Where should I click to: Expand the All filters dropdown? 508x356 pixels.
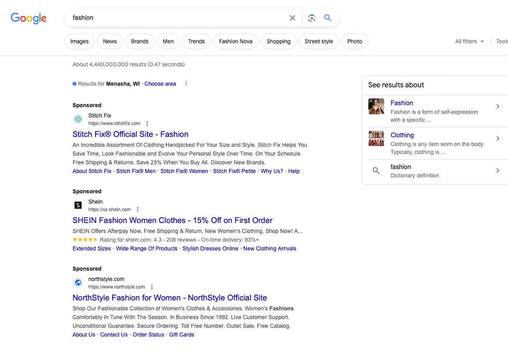click(469, 41)
